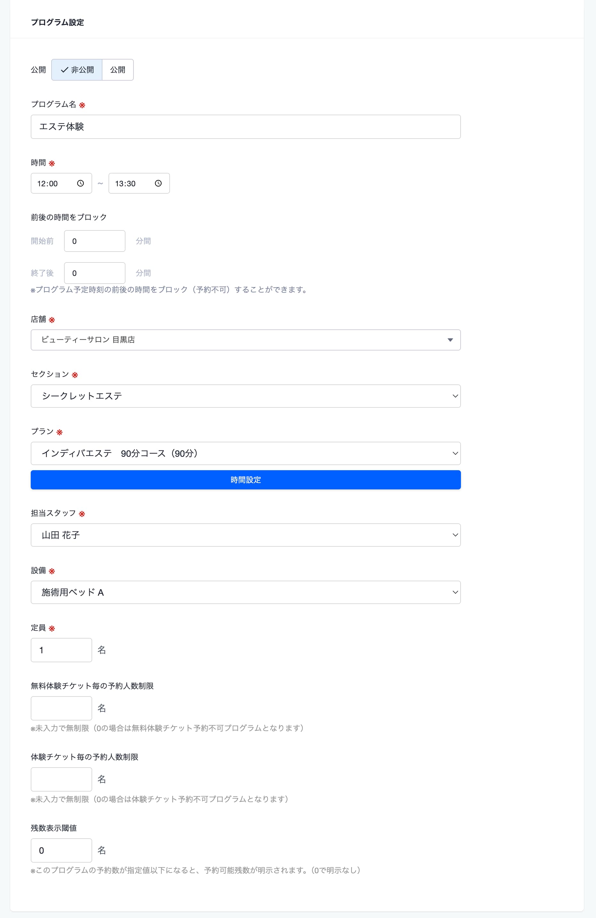
Task: Select the 非公開 toggle option
Action: point(77,70)
